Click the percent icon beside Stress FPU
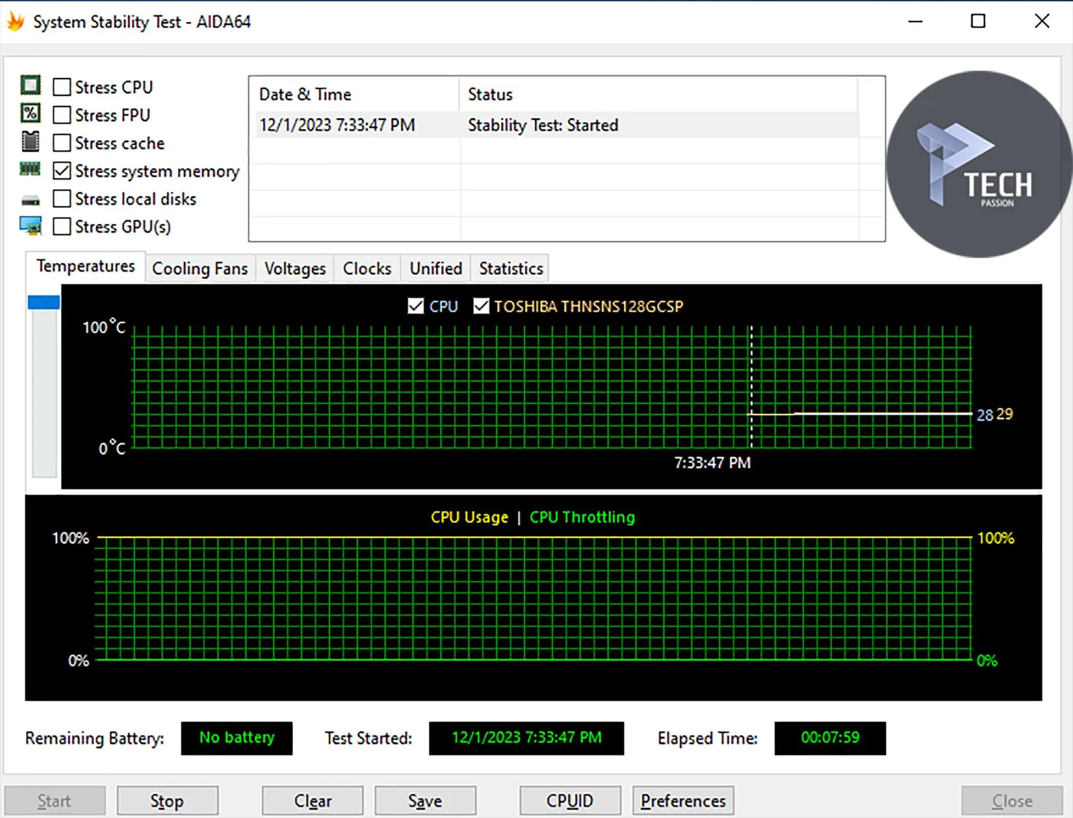Image resolution: width=1073 pixels, height=818 pixels. [x=30, y=113]
